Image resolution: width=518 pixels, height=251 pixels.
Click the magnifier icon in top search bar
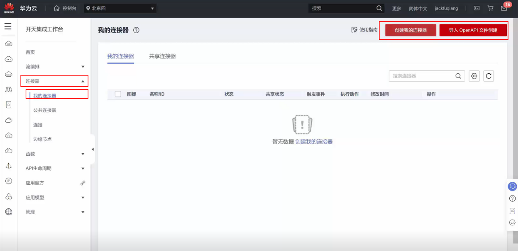click(x=379, y=8)
